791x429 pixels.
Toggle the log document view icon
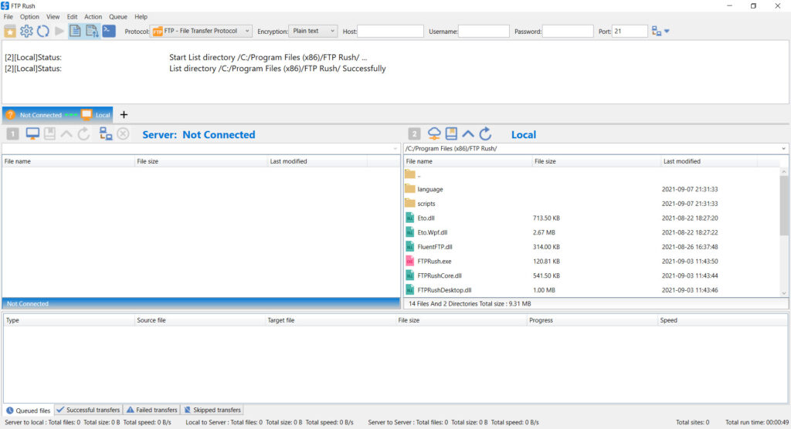75,32
